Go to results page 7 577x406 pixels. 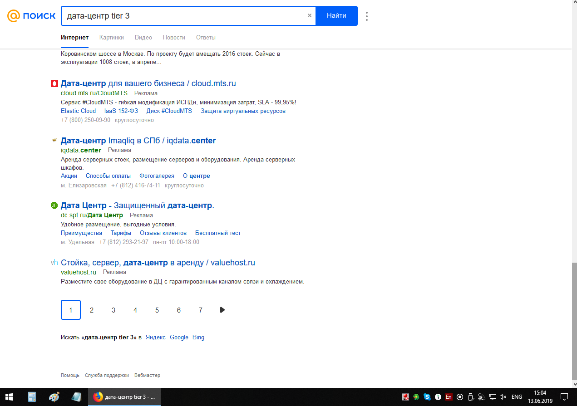point(201,310)
